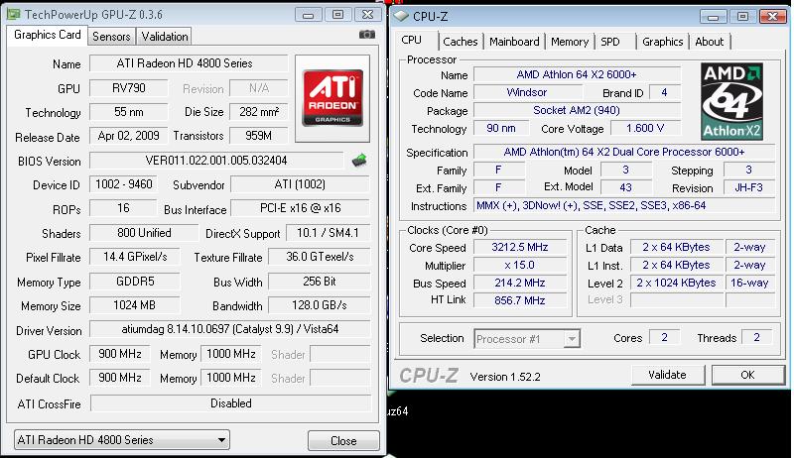Click the GPU-Z screenshot camera icon
This screenshot has width=794, height=458.
(x=367, y=35)
